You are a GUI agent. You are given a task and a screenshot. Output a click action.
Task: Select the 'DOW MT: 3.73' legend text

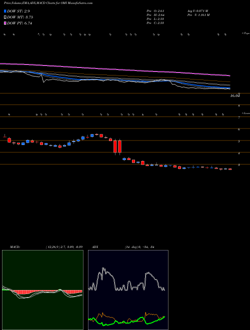coord(20,17)
